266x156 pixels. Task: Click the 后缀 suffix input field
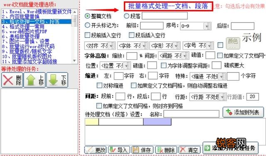[243, 26]
